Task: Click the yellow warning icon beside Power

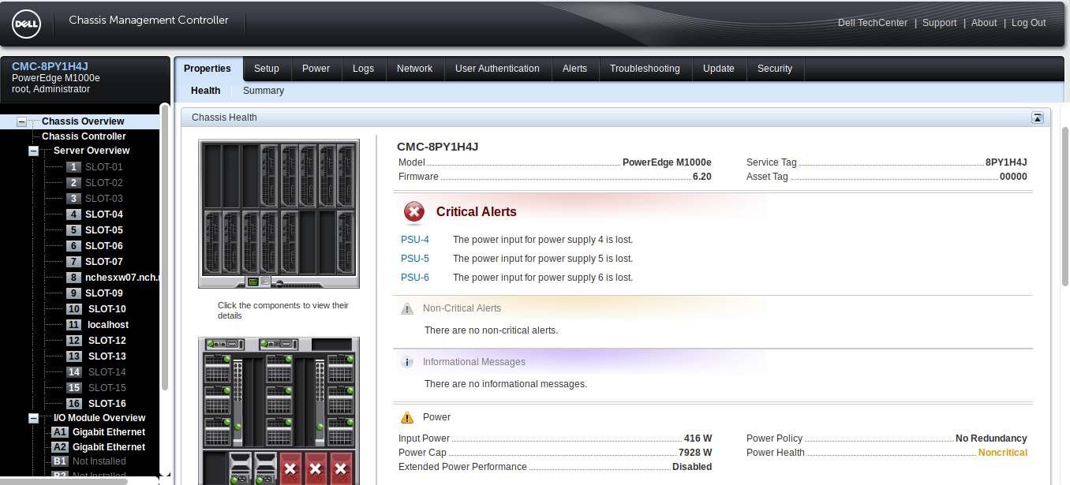Action: pos(407,417)
